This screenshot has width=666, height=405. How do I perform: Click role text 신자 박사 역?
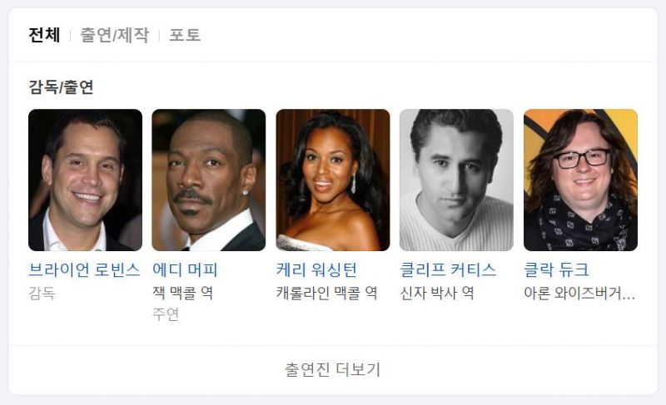click(x=436, y=293)
